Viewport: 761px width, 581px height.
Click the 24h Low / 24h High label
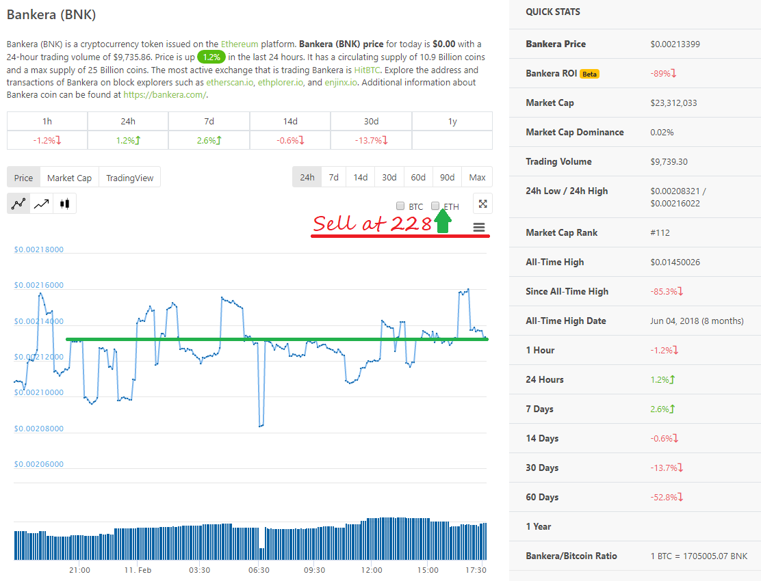(x=567, y=191)
